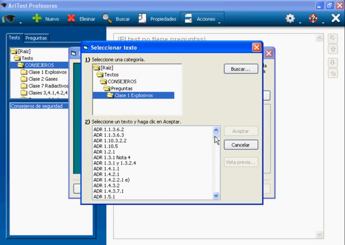Click the magnifier Buscar toolbar icon

(107, 19)
